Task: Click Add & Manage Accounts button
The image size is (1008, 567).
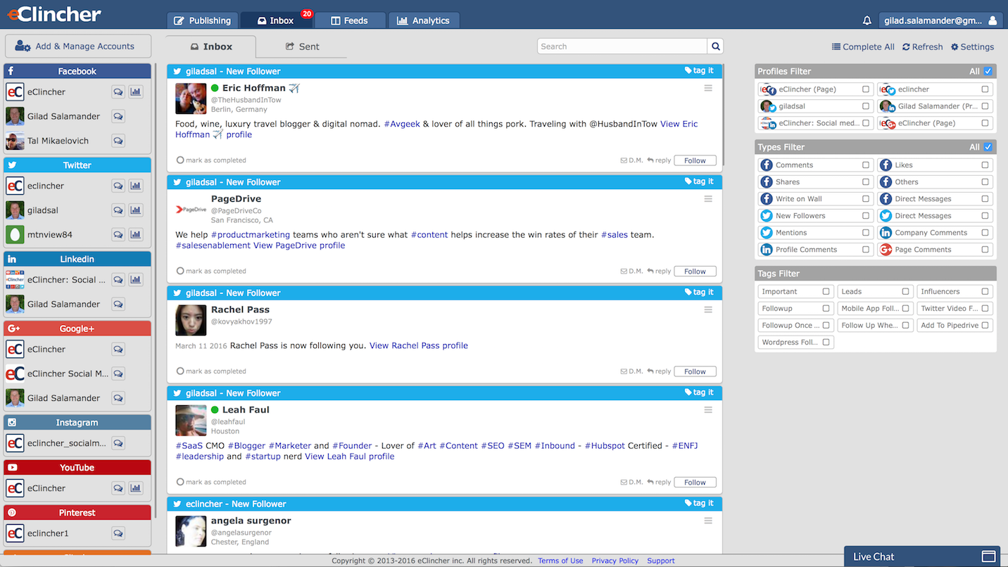Action: point(78,46)
